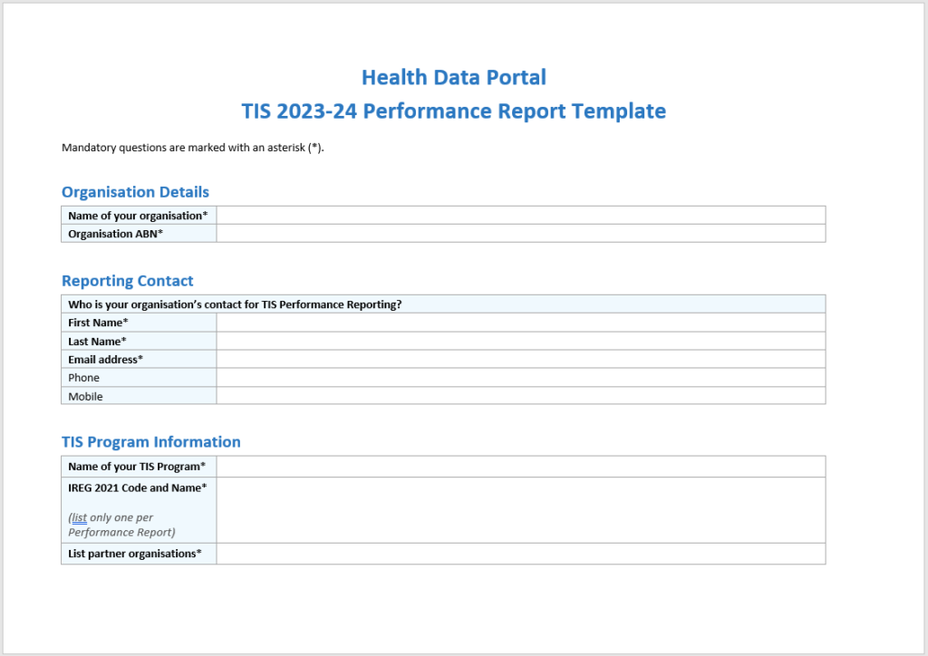The image size is (928, 656).
Task: Click the Reporting Contact section heading
Action: tap(127, 281)
